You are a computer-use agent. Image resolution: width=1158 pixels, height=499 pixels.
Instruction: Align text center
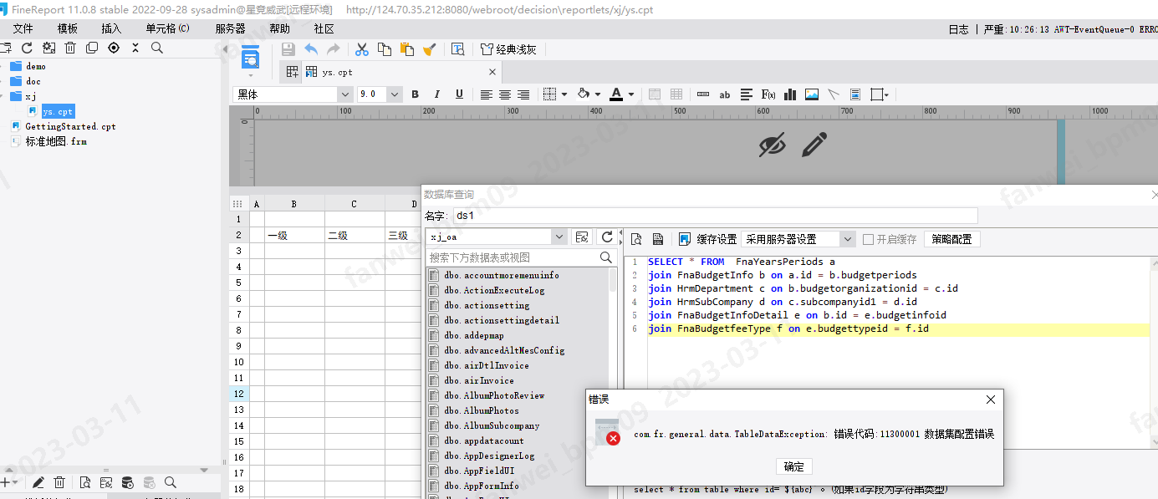505,94
